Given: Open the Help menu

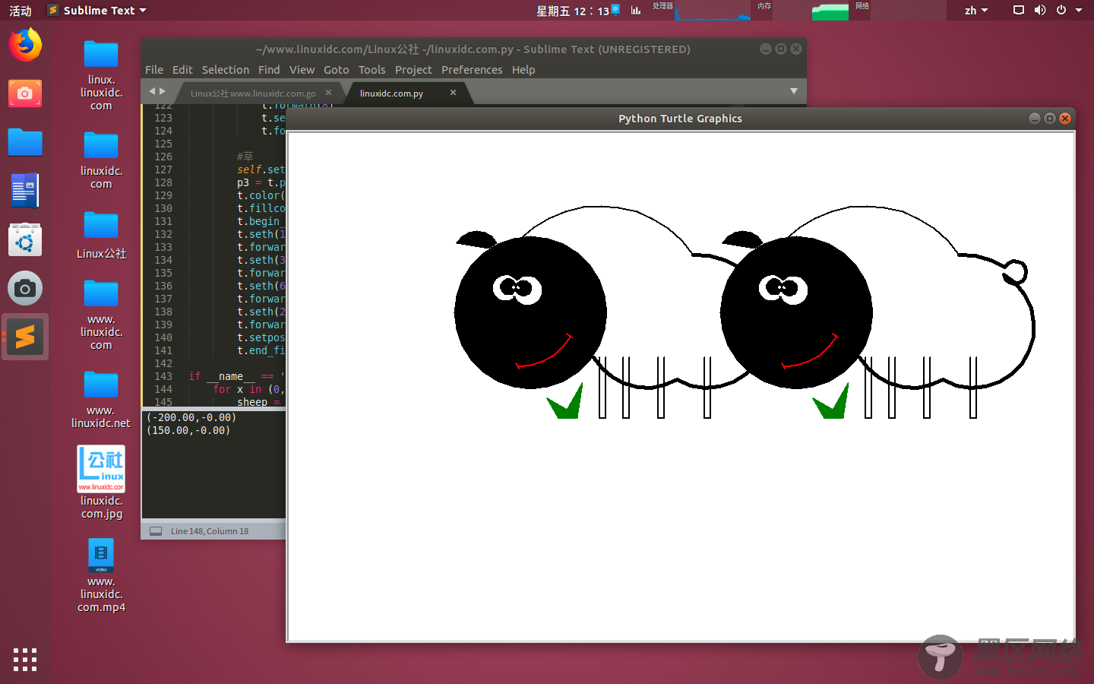Looking at the screenshot, I should 523,70.
